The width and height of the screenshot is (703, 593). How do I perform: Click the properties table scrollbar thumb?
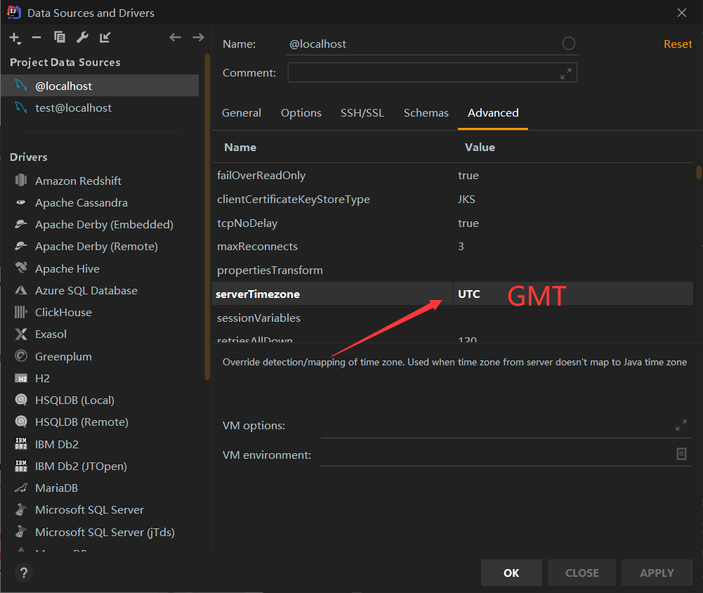699,172
